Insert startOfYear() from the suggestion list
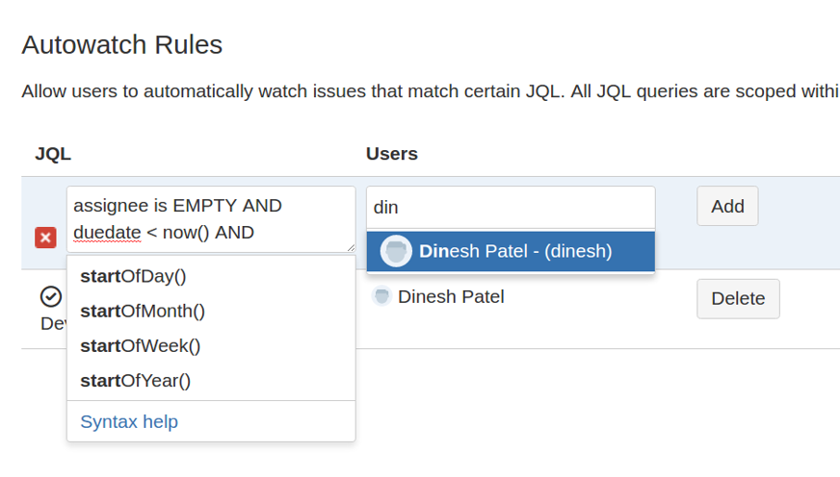Screen dimensions: 840x477 (136, 380)
